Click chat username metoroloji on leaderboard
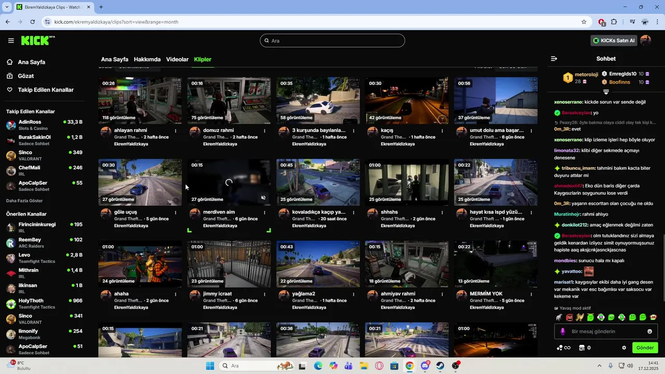Screen dimensions: 665x374 [587, 75]
